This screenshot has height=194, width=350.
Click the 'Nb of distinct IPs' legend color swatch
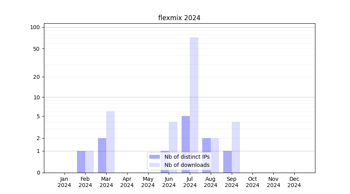pyautogui.click(x=154, y=157)
